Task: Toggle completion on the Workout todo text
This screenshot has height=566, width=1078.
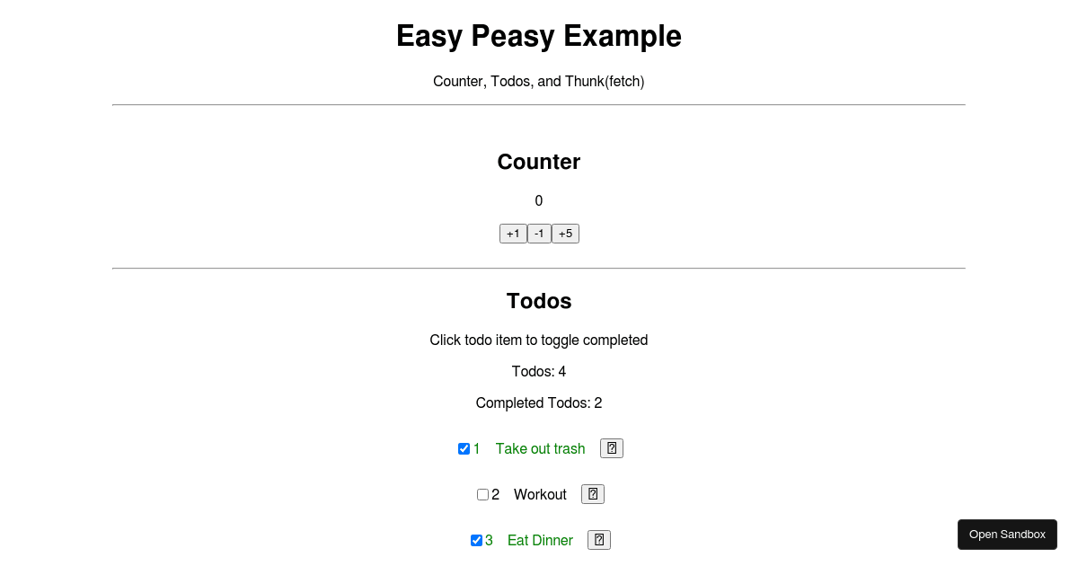Action: click(540, 494)
